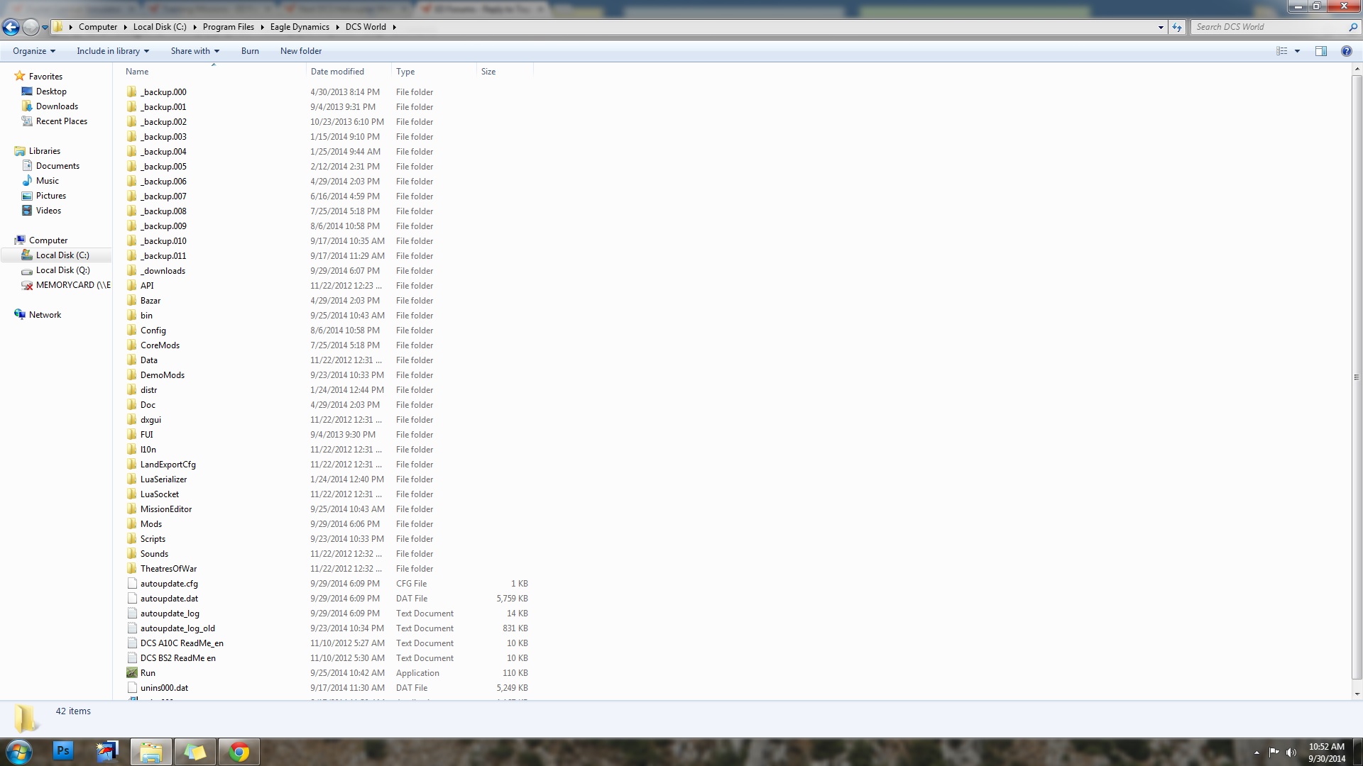Image resolution: width=1363 pixels, height=766 pixels.
Task: Open Music library
Action: (47, 181)
